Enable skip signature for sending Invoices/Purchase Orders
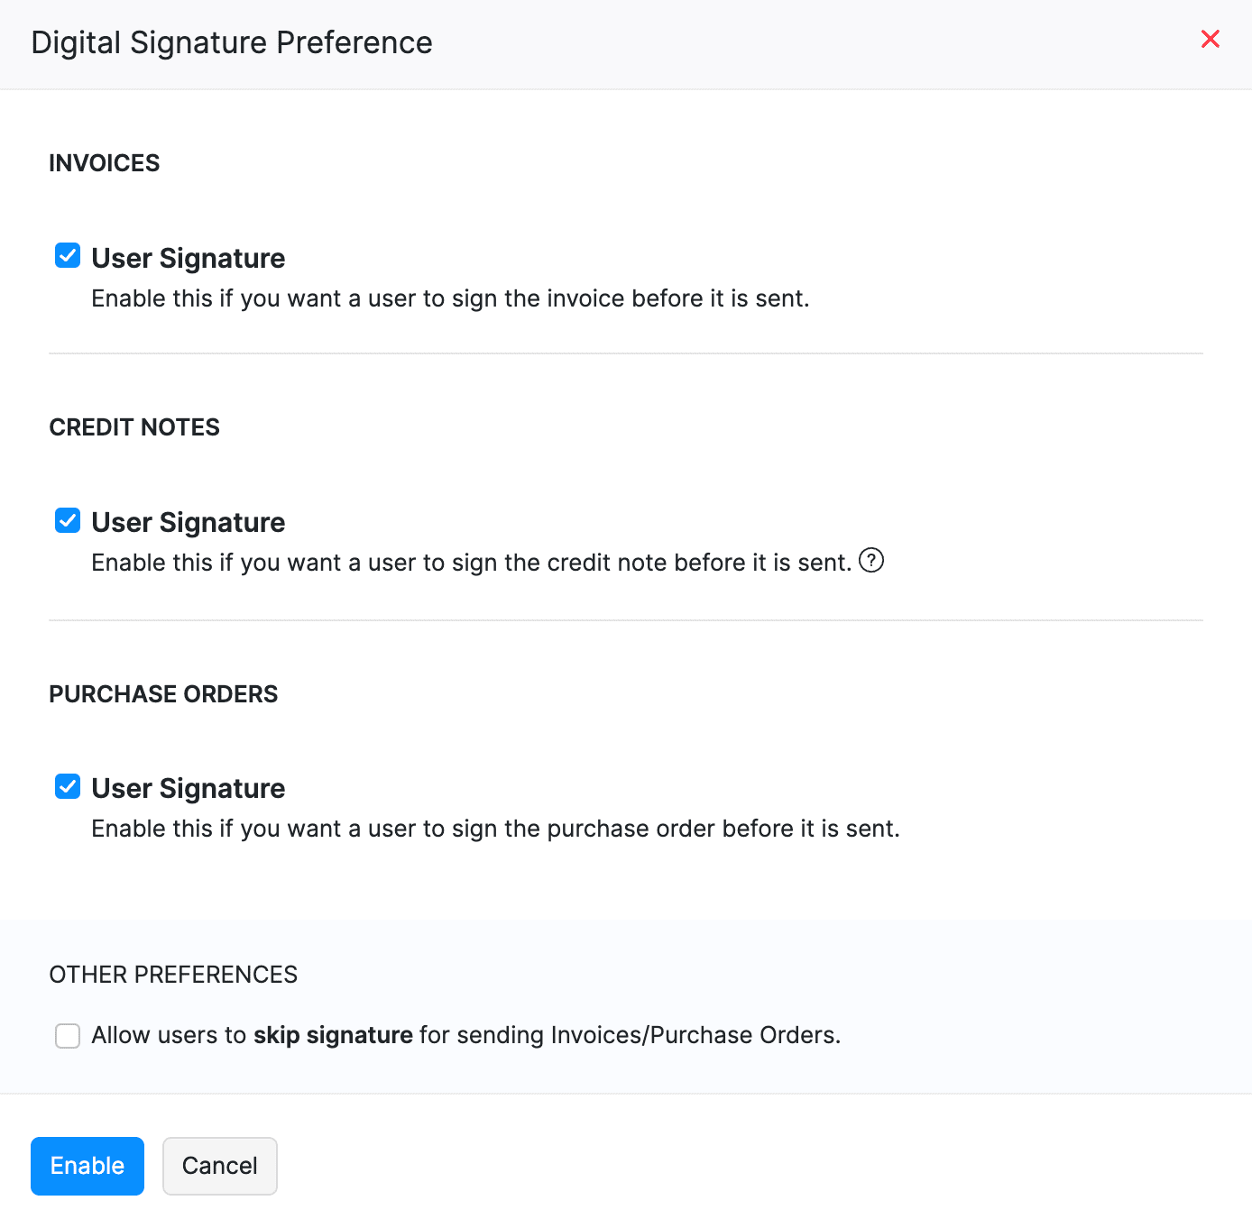 click(67, 1035)
